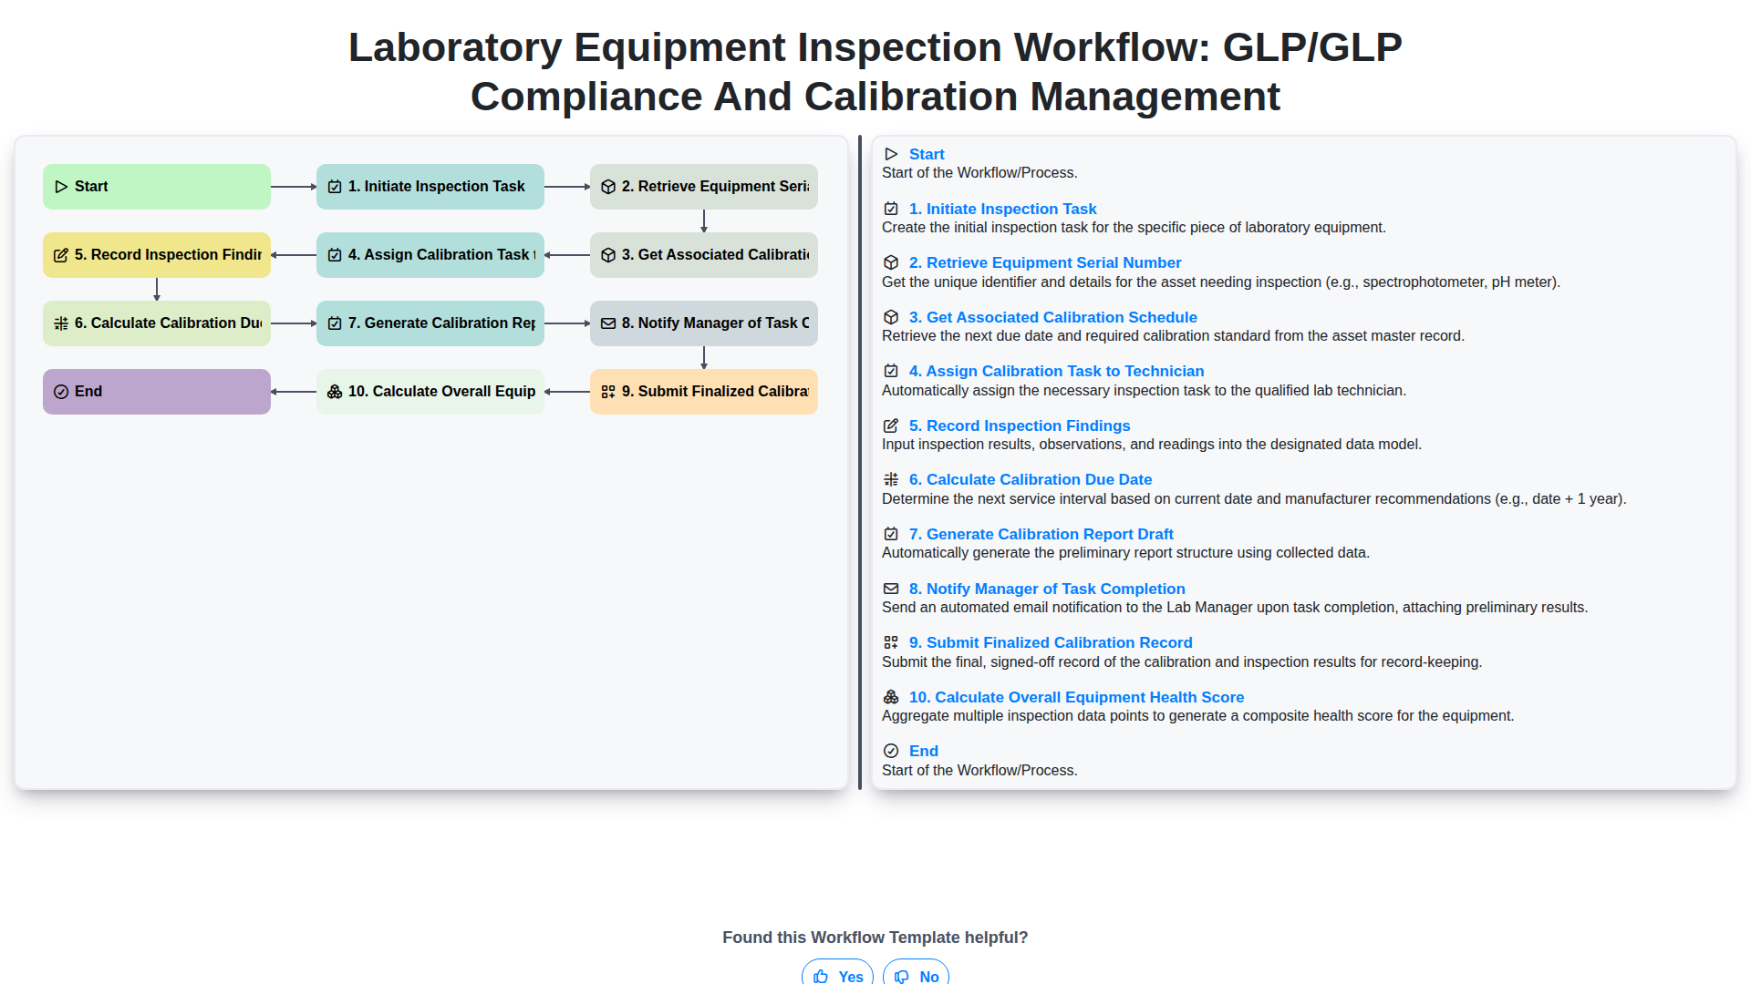Open the 9. Submit Finalized Calibration Record link
This screenshot has height=984, width=1751.
1051,642
